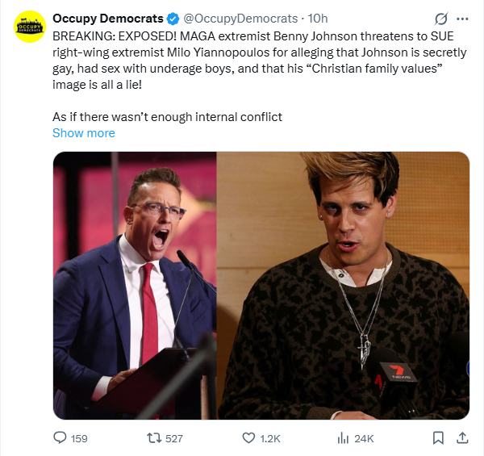Click the Occupy Democrats profile avatar
This screenshot has width=484, height=456.
30,27
